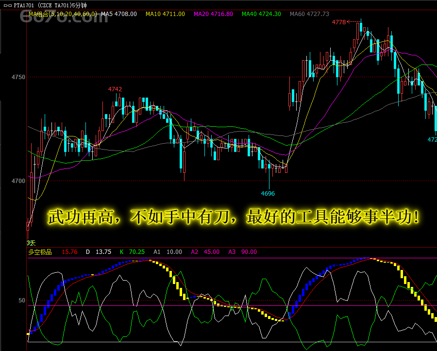Click the 3天 label at chart bottom-left
The width and height of the screenshot is (437, 351).
(x=31, y=243)
